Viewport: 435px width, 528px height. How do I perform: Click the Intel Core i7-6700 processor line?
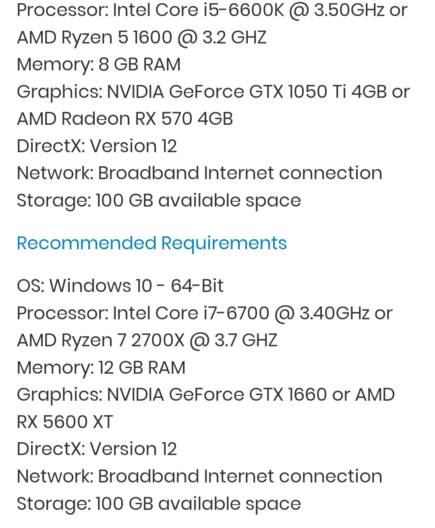click(205, 313)
